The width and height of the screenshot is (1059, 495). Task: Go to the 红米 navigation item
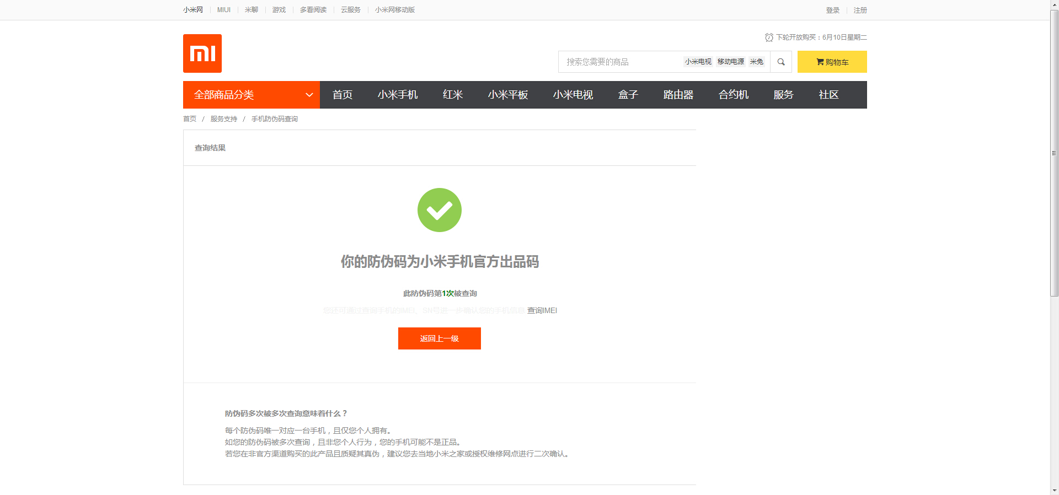click(x=453, y=95)
